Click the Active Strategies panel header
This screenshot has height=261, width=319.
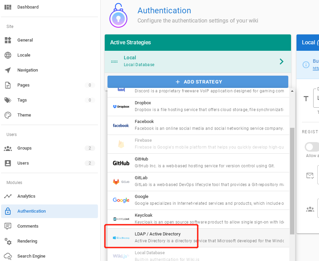tap(198, 43)
